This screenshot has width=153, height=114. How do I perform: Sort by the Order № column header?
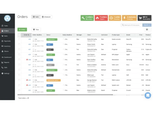(x=26, y=35)
